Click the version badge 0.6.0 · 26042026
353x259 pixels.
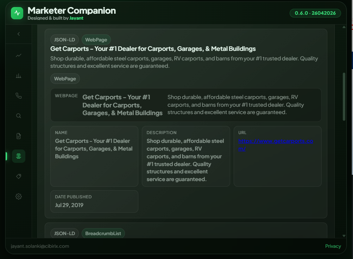pos(315,13)
